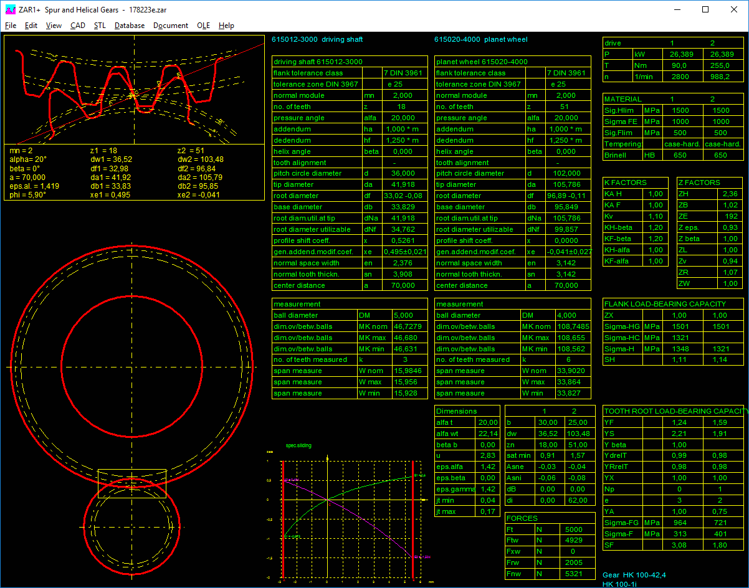Open the CAD menu
Image resolution: width=749 pixels, height=588 pixels.
pyautogui.click(x=78, y=26)
